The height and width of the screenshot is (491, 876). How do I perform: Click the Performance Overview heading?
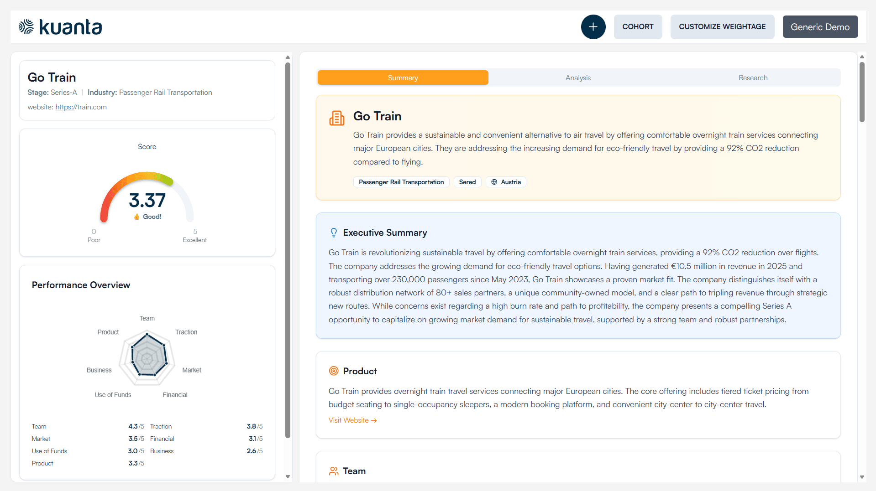point(81,285)
